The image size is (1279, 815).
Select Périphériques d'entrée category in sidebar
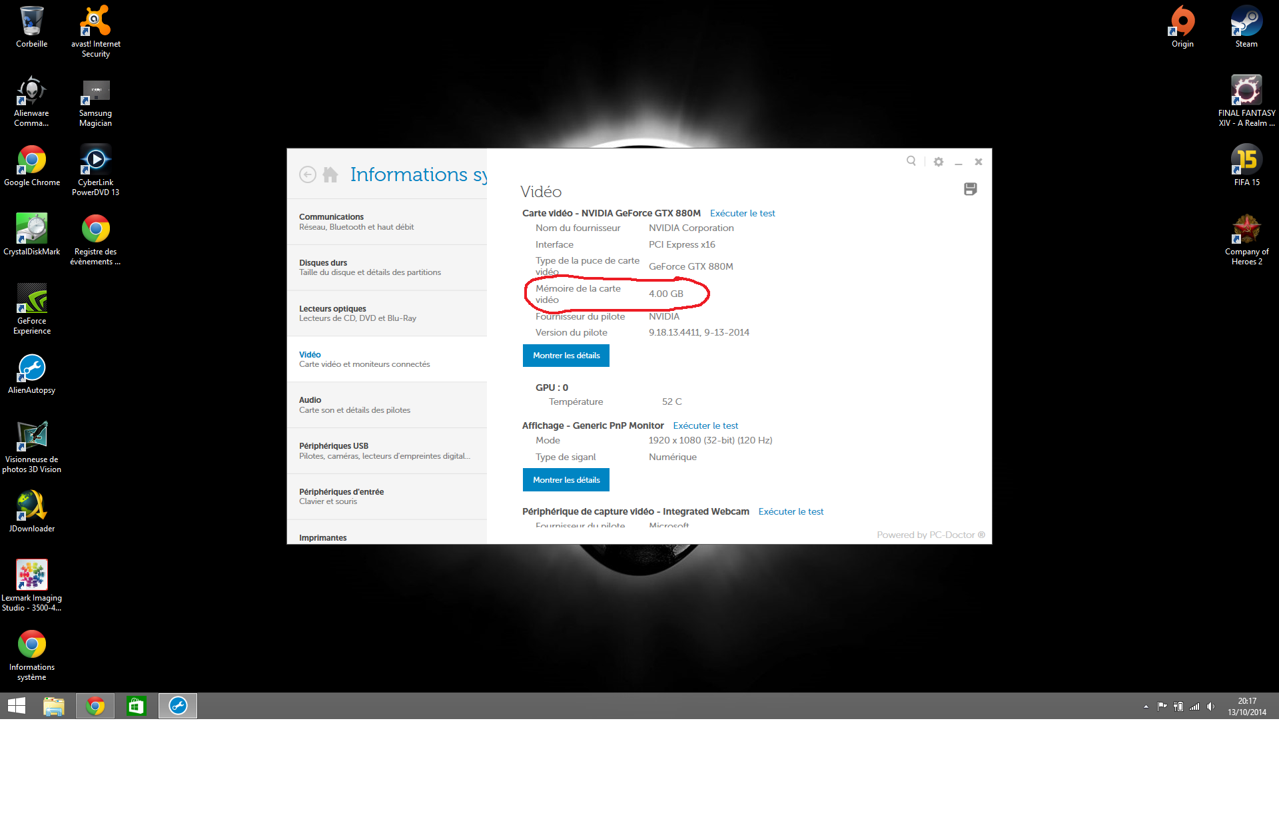[387, 497]
